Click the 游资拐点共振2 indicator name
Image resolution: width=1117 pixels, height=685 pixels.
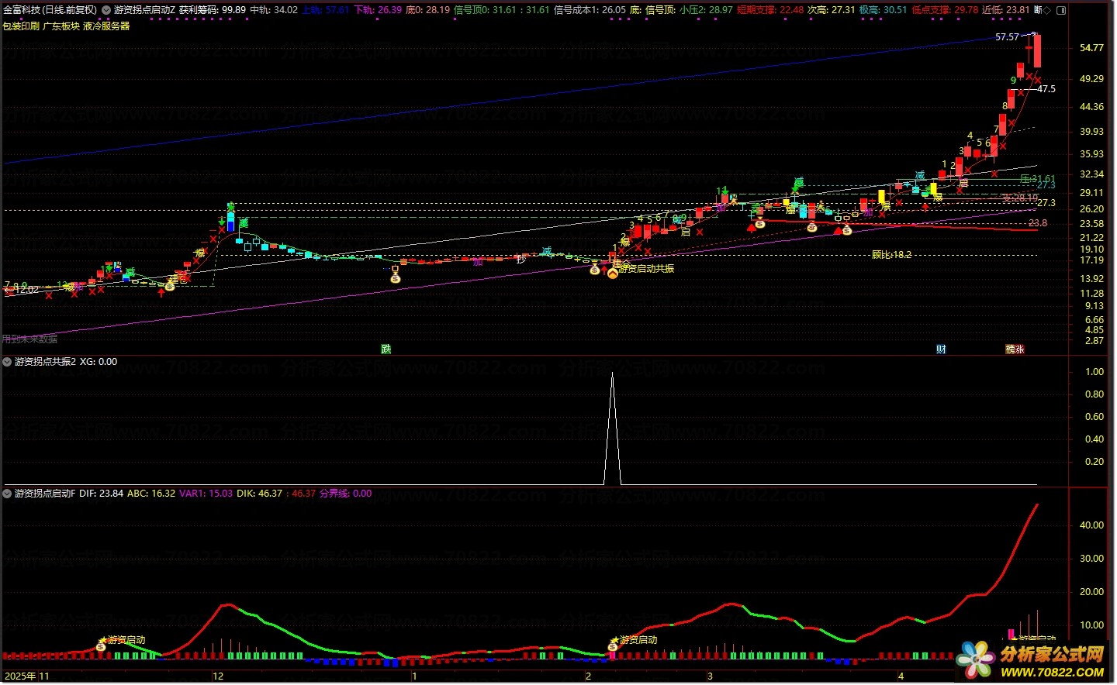[46, 362]
